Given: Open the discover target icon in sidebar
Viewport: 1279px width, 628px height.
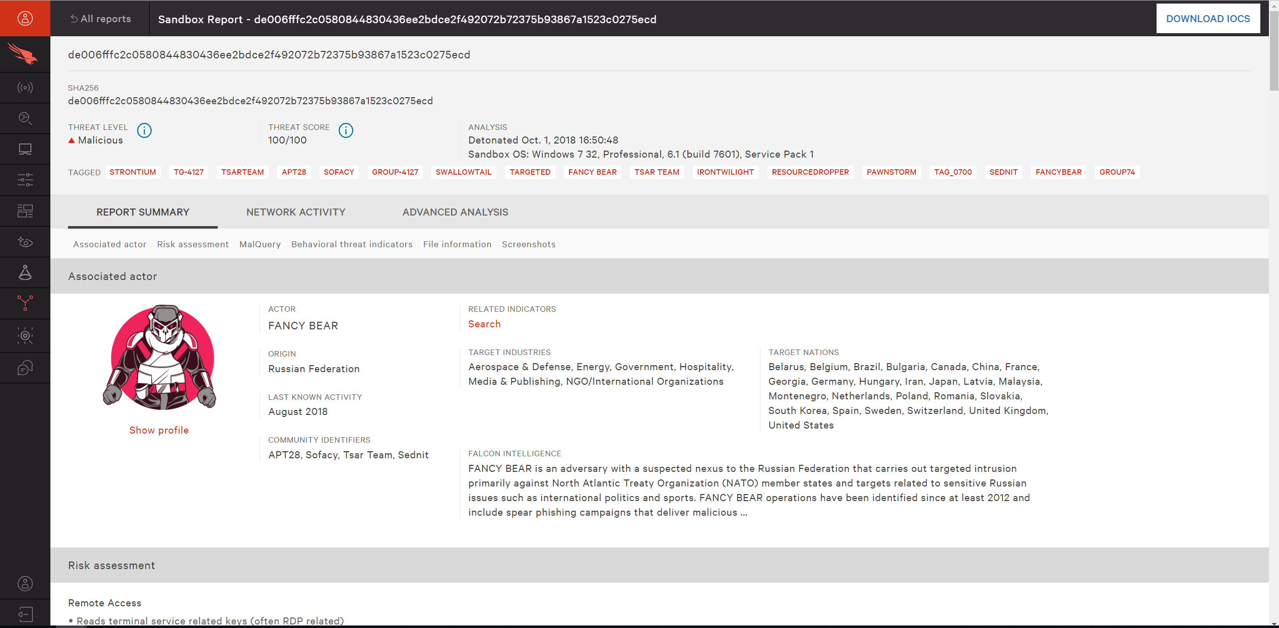Looking at the screenshot, I should coord(25,335).
